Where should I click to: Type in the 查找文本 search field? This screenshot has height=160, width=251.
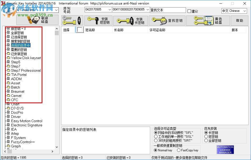click(x=169, y=10)
